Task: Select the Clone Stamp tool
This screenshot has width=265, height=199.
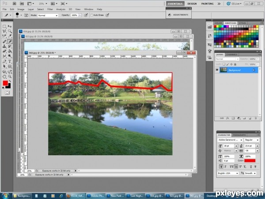Action: tap(4, 46)
